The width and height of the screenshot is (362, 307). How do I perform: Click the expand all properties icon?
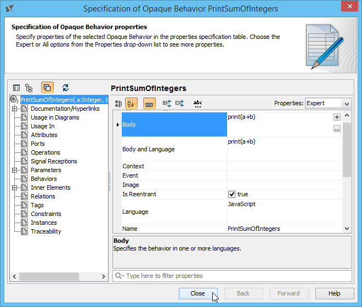[167, 103]
